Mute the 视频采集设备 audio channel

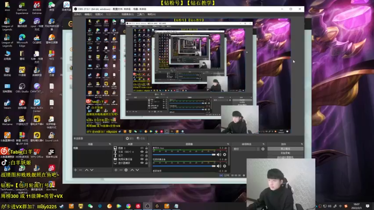tap(219, 166)
